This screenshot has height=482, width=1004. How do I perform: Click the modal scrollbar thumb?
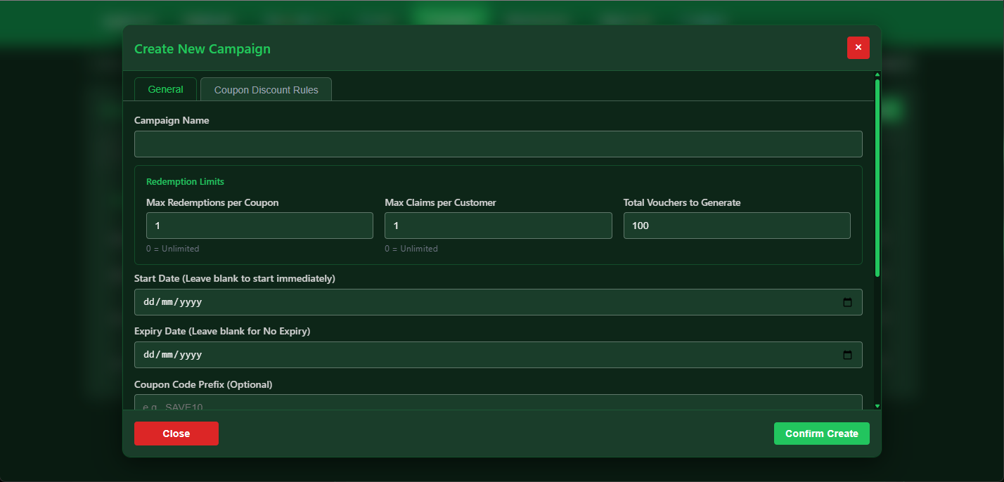(877, 176)
